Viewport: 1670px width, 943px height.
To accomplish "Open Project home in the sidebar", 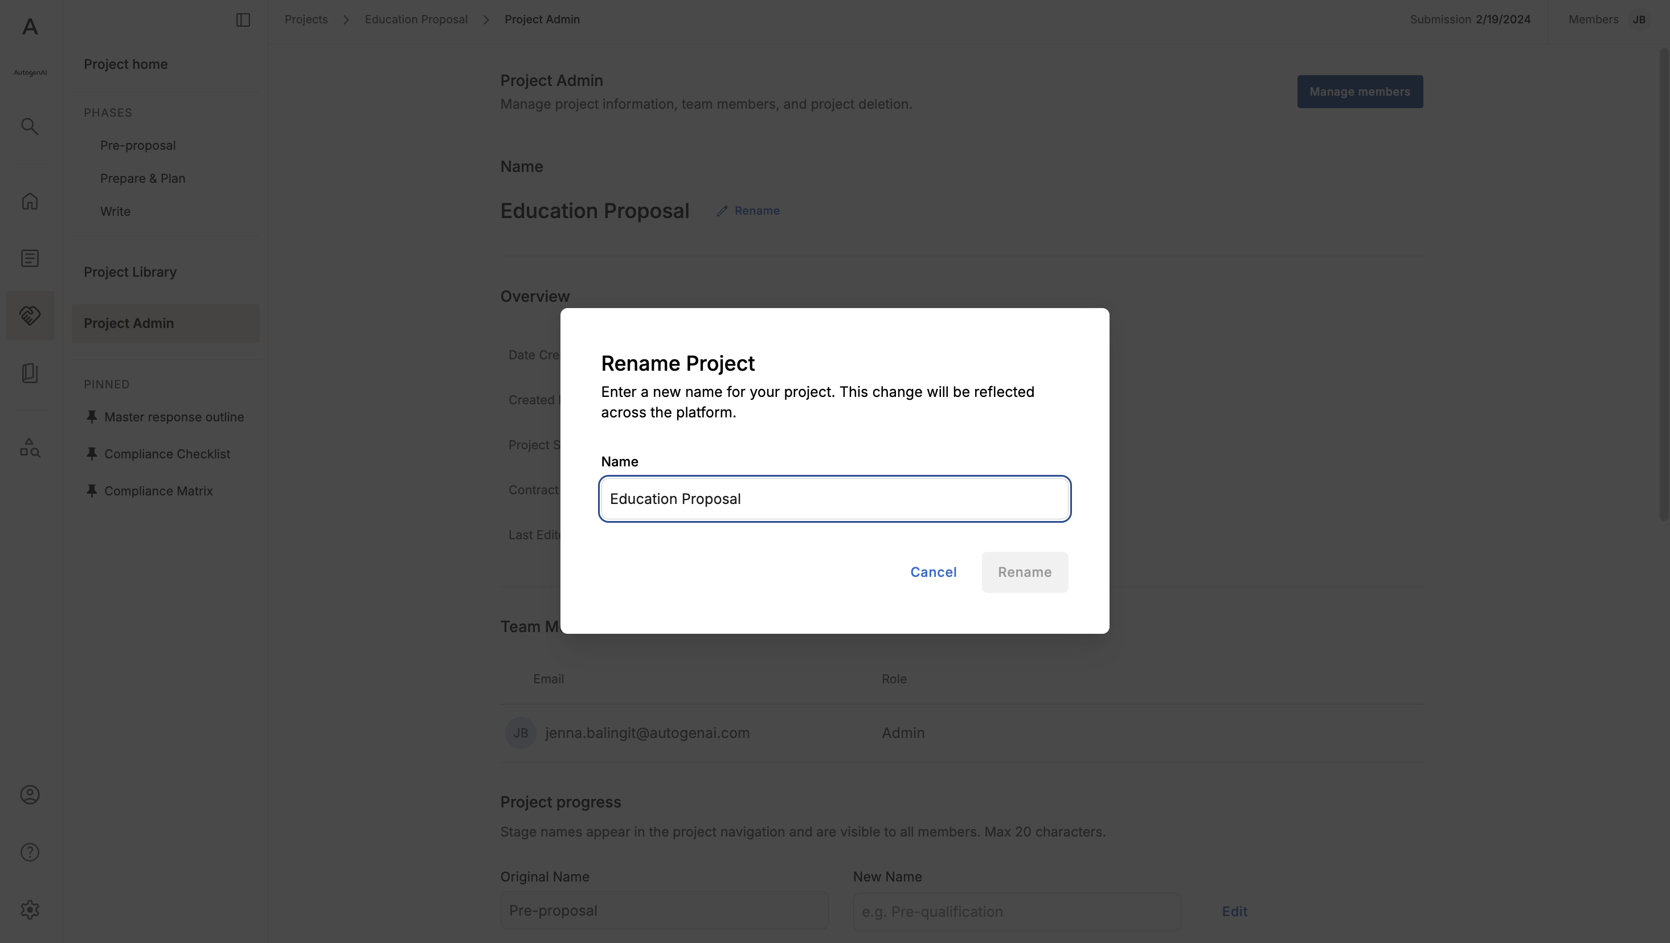I will [x=126, y=64].
